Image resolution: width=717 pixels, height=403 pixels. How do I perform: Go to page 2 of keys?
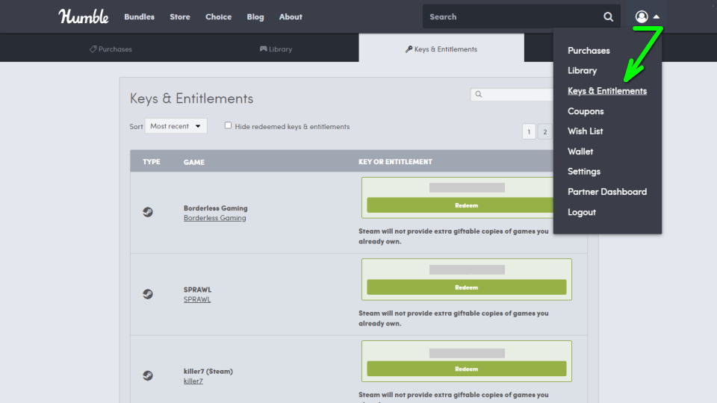[544, 131]
